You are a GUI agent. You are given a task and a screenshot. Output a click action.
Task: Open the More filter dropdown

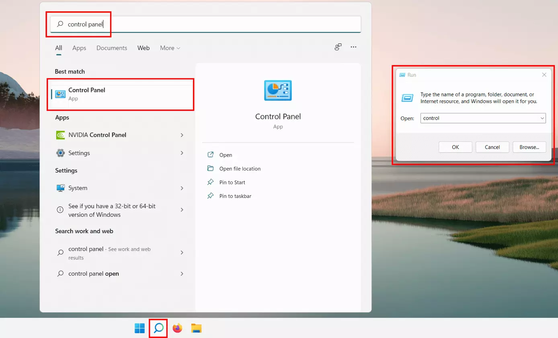click(170, 48)
